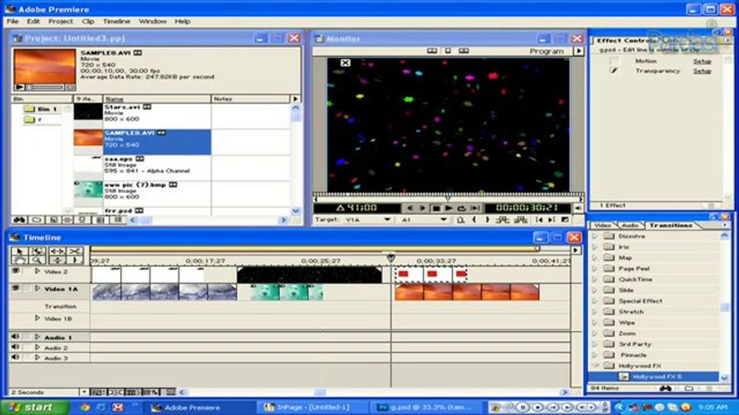Click the Extract button in Monitor
Screen dimensions: 739x415
pos(520,220)
